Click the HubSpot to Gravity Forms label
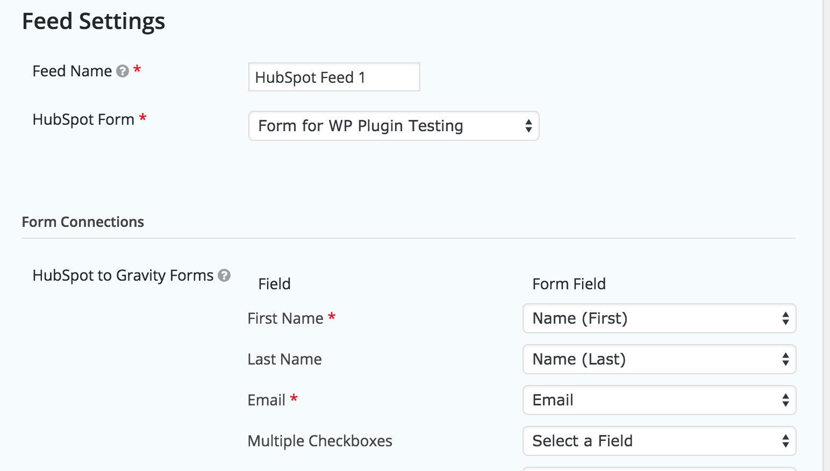This screenshot has height=471, width=830. (x=123, y=275)
